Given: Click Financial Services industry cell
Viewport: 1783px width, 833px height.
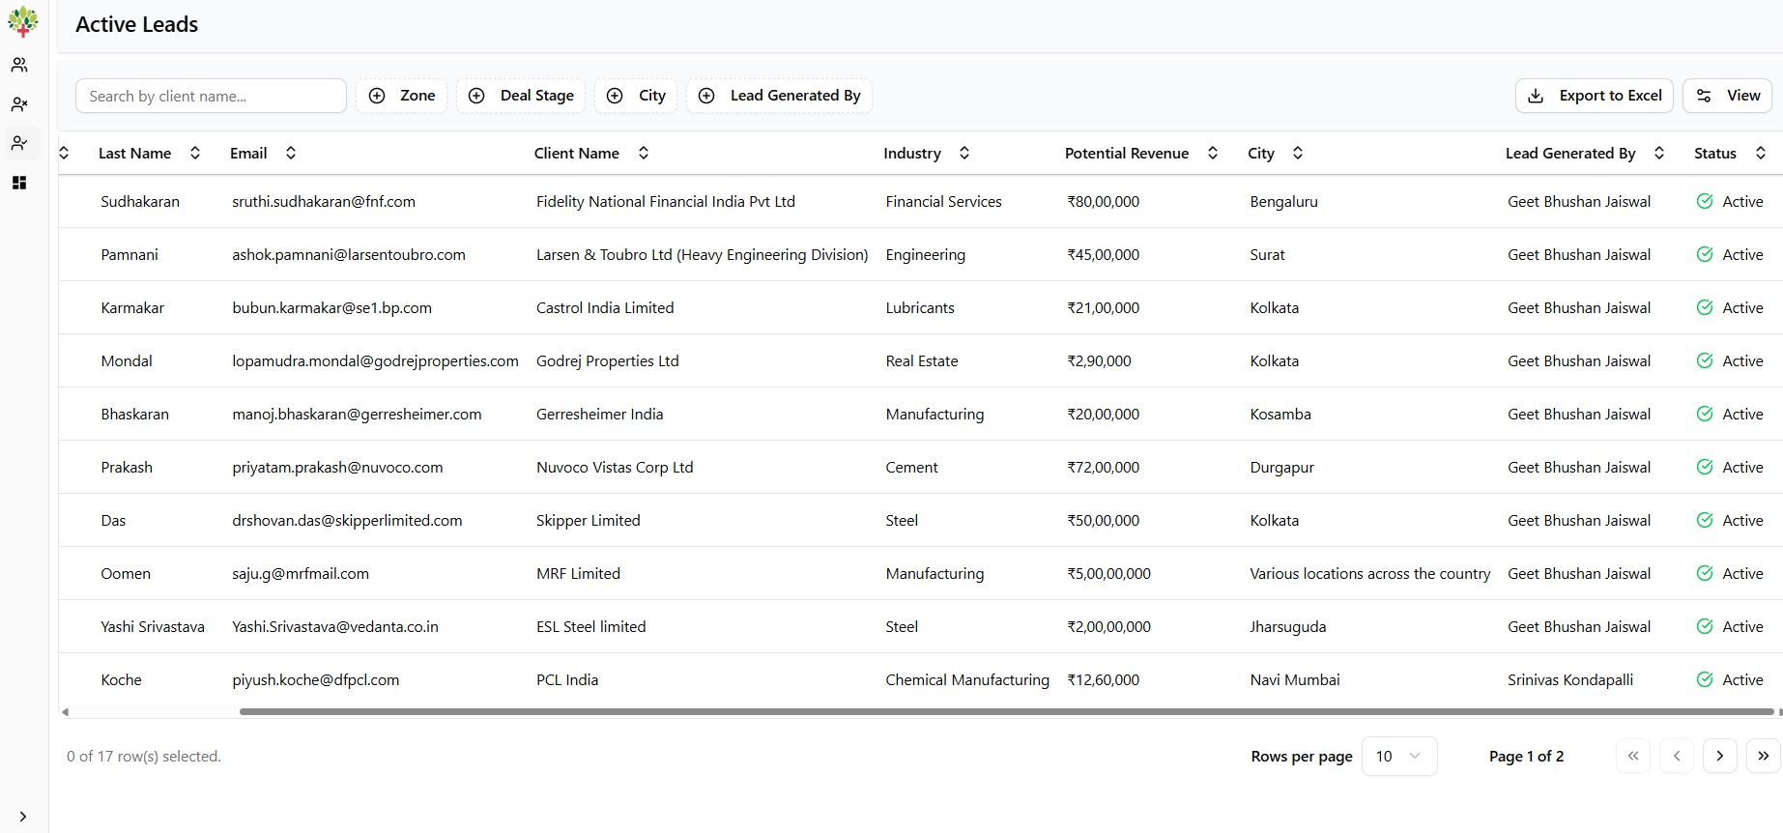Looking at the screenshot, I should coord(943,201).
